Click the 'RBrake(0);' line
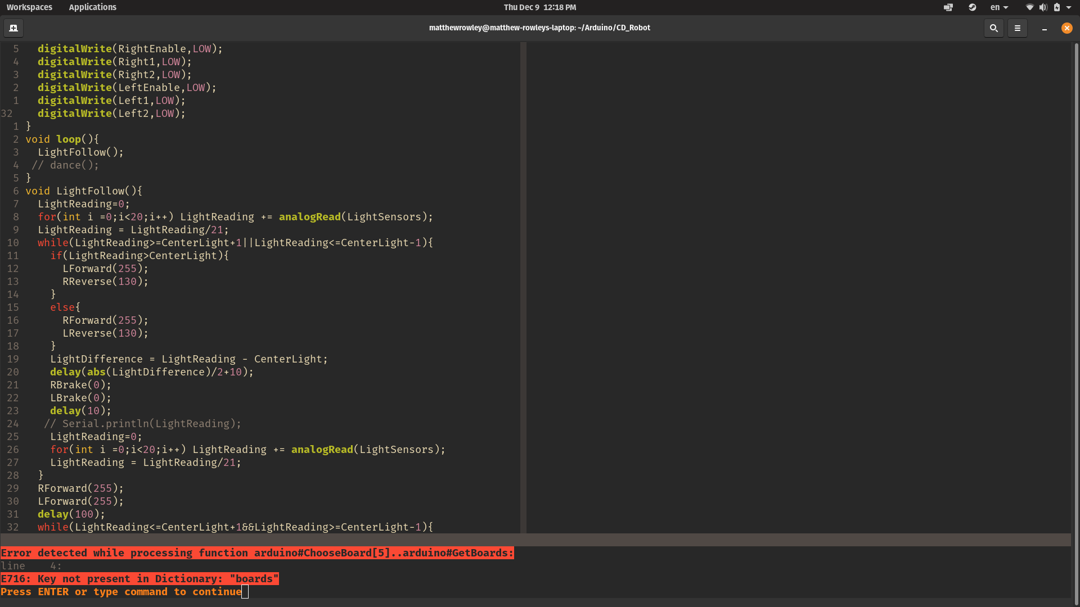The height and width of the screenshot is (607, 1080). click(80, 385)
